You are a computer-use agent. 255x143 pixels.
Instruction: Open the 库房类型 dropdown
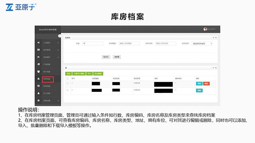[202, 44]
